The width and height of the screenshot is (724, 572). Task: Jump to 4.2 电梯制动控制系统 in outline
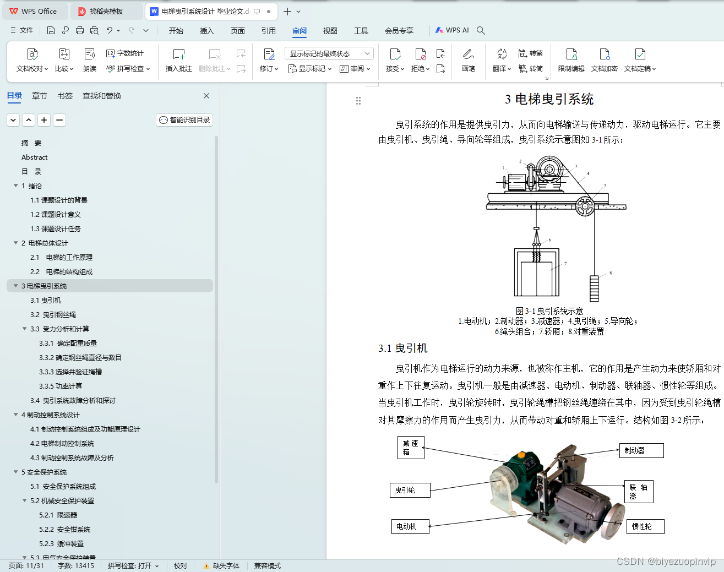point(62,443)
